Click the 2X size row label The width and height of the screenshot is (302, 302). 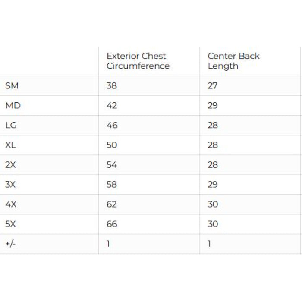click(11, 165)
